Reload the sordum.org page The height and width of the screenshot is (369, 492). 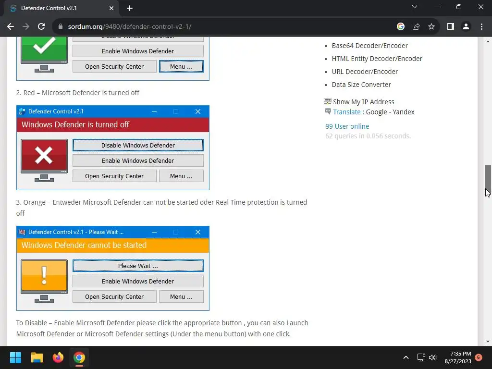[41, 27]
